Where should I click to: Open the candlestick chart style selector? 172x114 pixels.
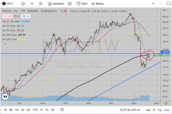tap(41, 4)
